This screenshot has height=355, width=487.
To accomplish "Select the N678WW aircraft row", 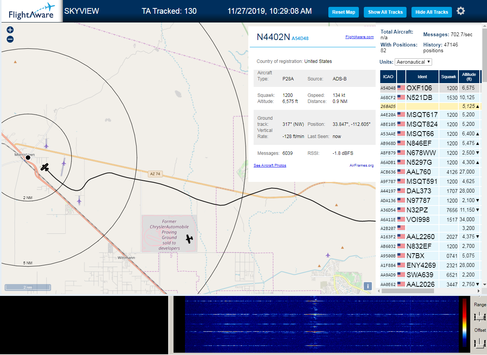I will click(430, 153).
